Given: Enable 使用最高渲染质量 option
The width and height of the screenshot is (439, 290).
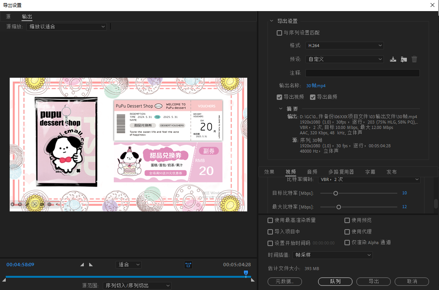Looking at the screenshot, I should coord(270,220).
